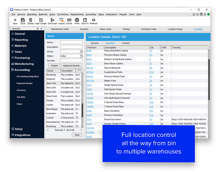The width and height of the screenshot is (221, 172).
Task: Go to previous page of records
Action: coord(48,130)
